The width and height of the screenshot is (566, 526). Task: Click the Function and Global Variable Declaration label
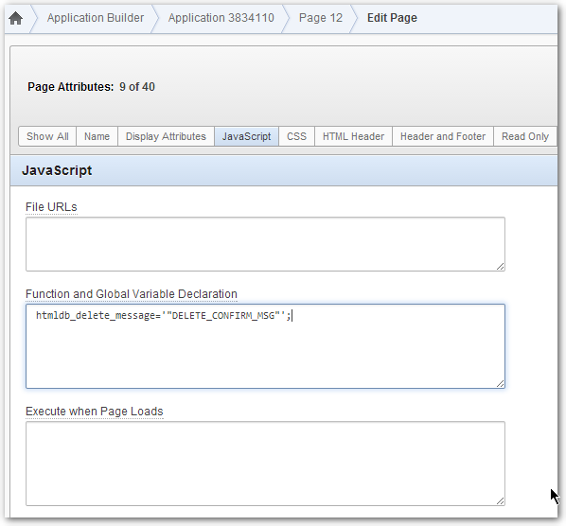point(132,294)
